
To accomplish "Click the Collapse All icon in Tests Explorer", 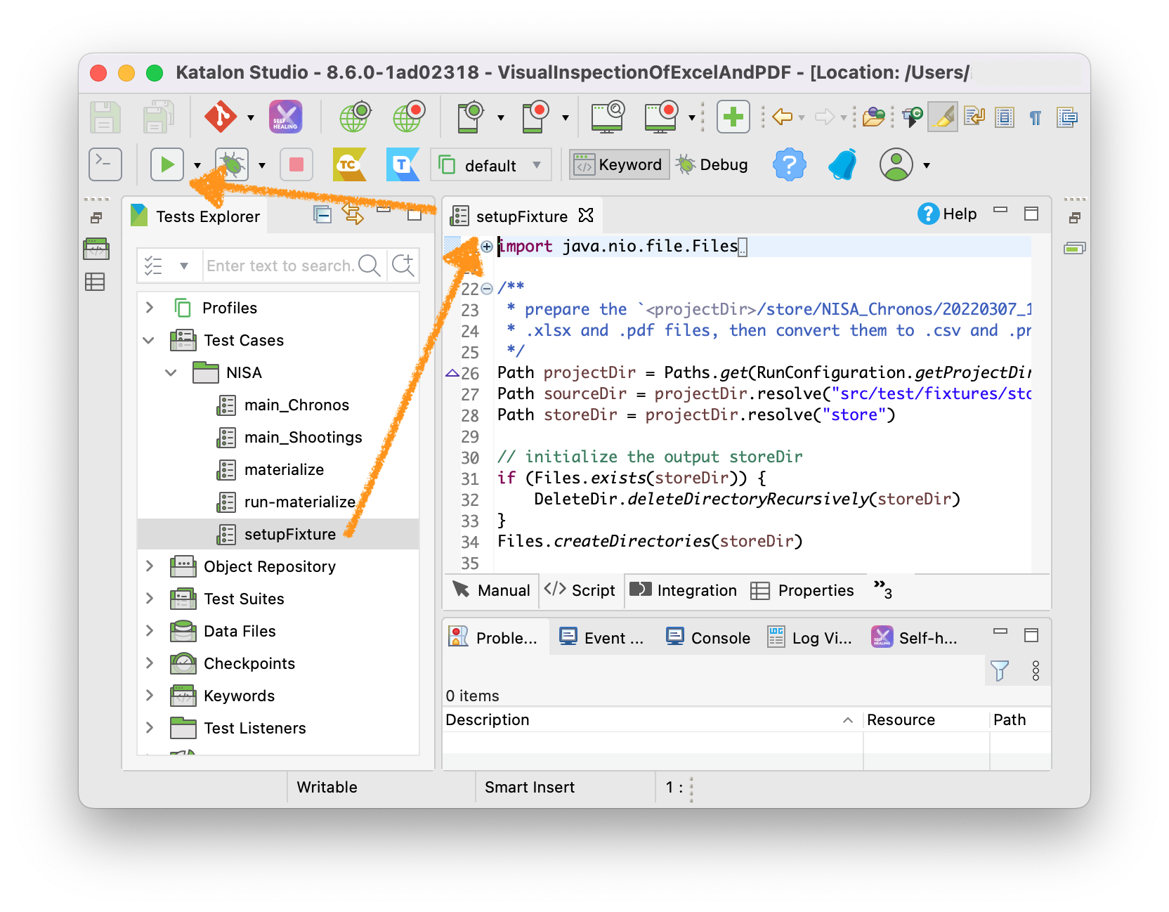I will (322, 214).
